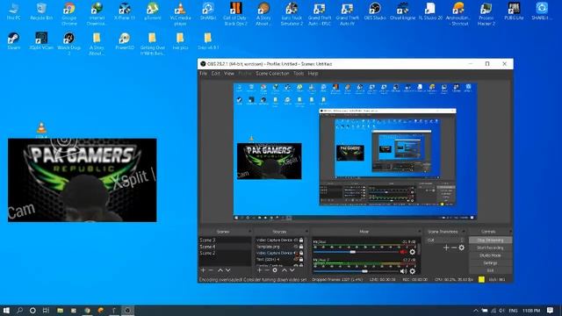Image resolution: width=562 pixels, height=316 pixels.
Task: Toggle visibility of the Template.png source
Action: pyautogui.click(x=296, y=247)
